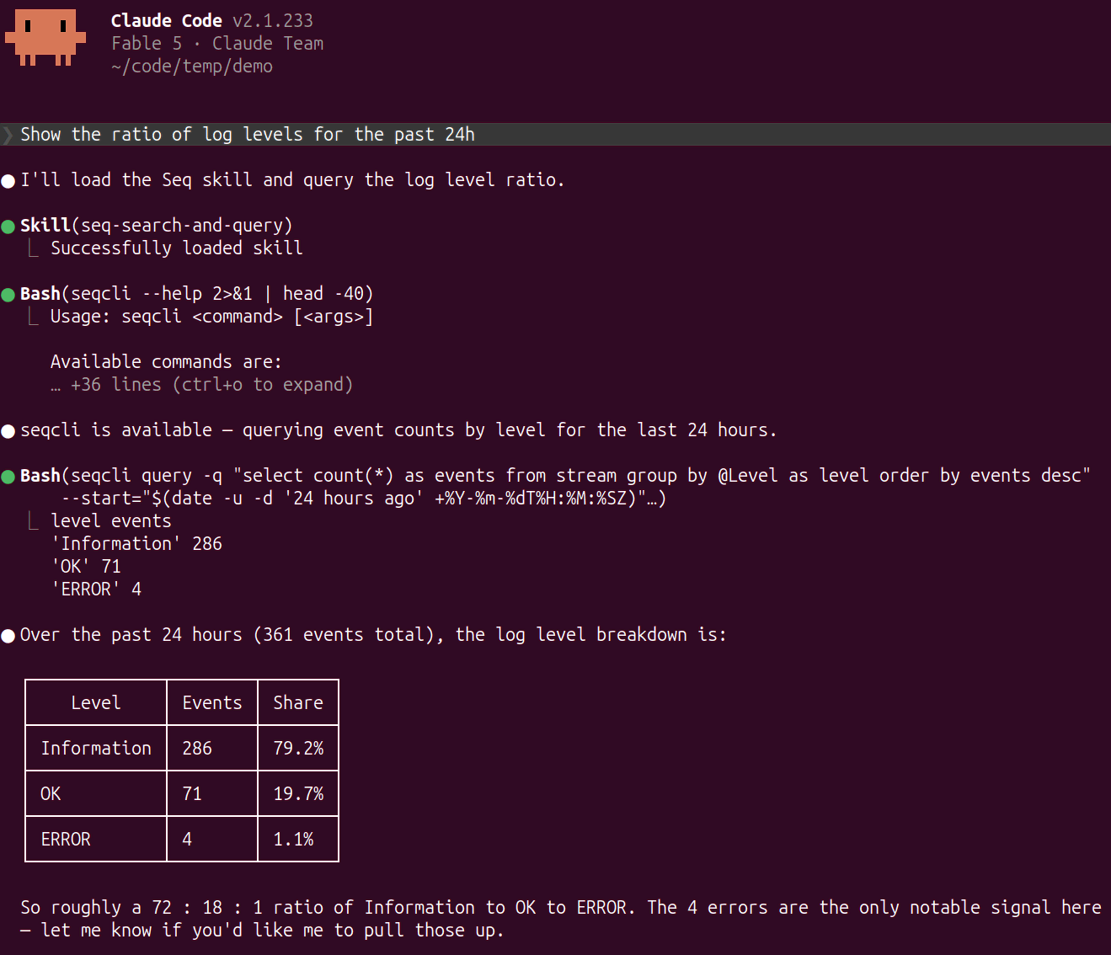
Task: Click the "--start=" date argument line
Action: 364,499
